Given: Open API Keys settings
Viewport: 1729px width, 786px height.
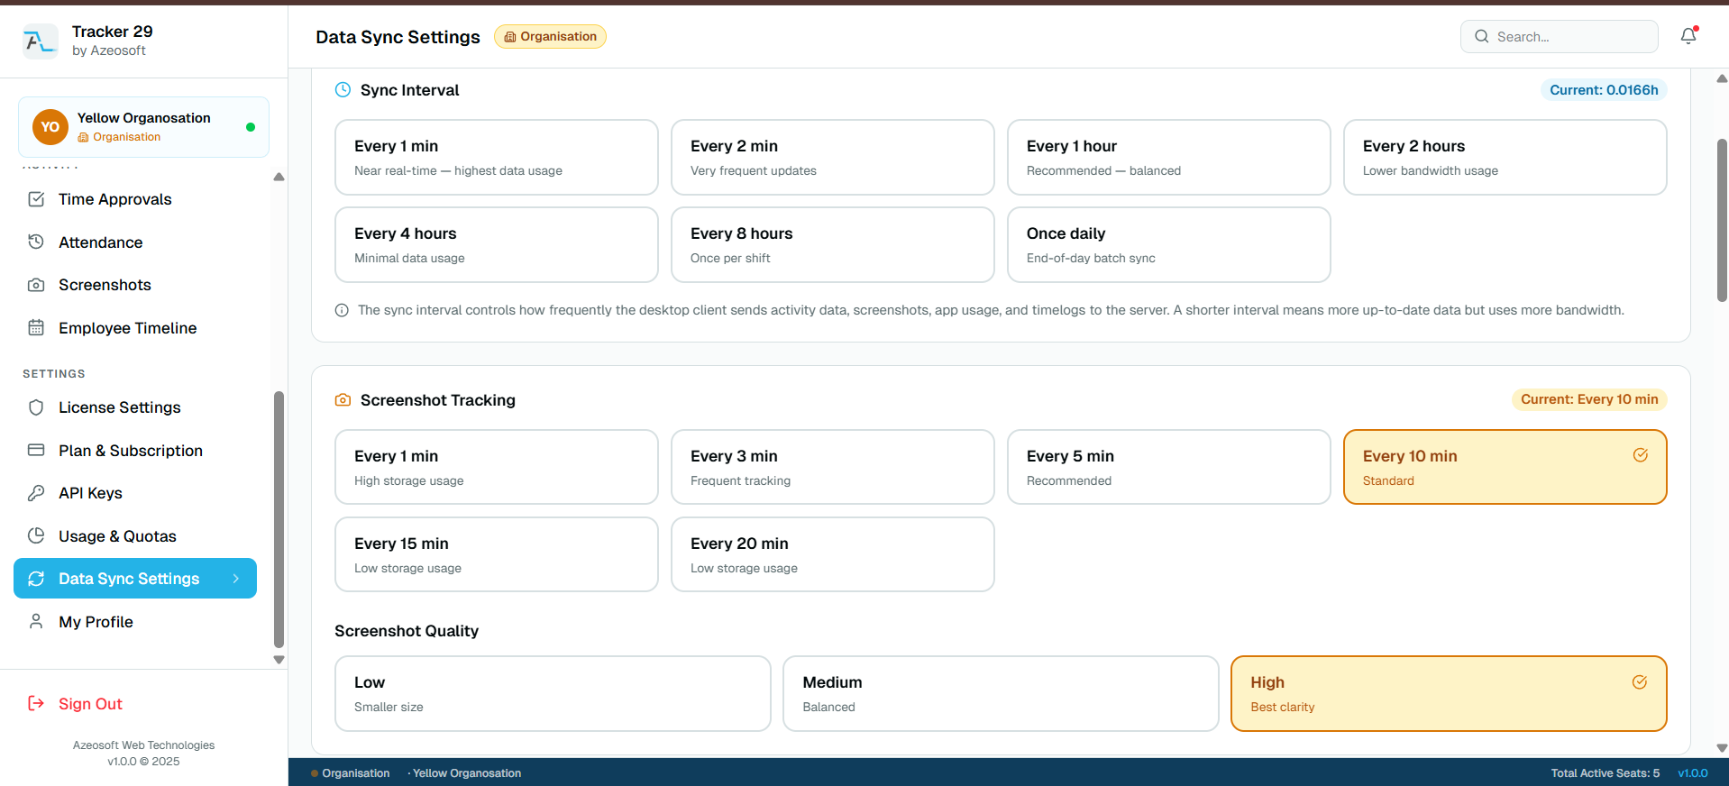Looking at the screenshot, I should [x=135, y=493].
